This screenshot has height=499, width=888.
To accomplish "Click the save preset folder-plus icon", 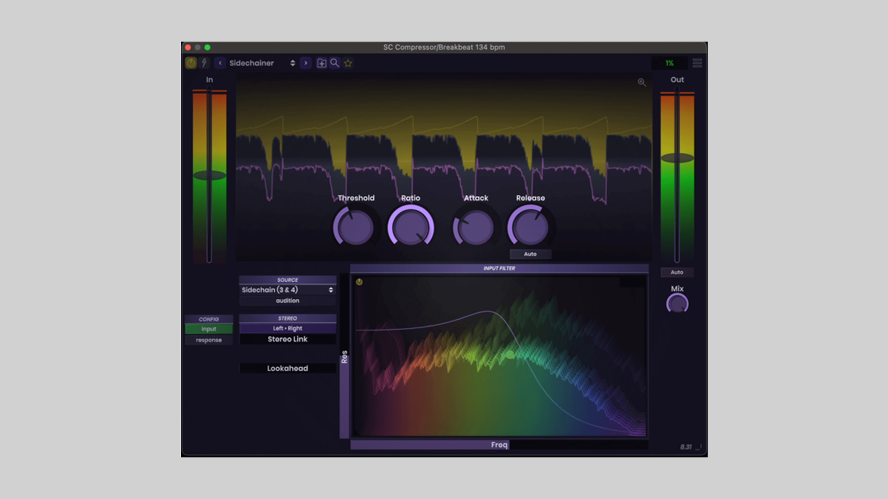I will coord(321,63).
